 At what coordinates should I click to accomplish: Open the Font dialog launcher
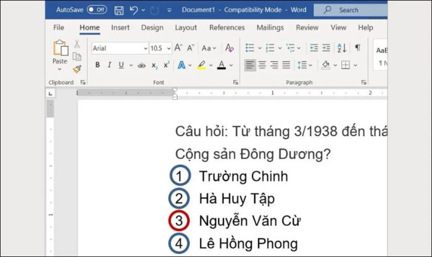tap(236, 82)
